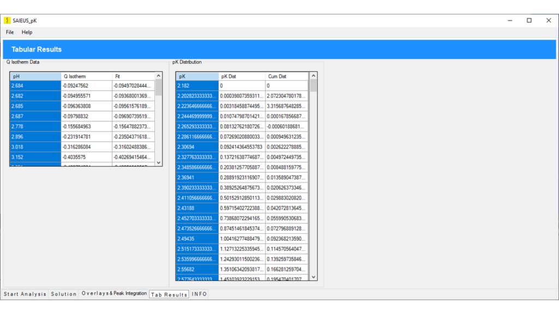Click Q Isotherm value -0.316286084
Screen dimensions: 559x314
(87, 147)
